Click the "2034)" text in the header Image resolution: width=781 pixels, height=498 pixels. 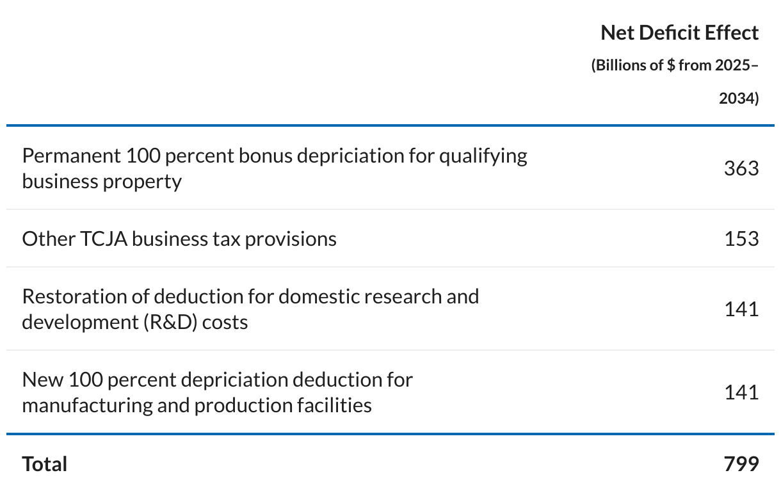[738, 99]
